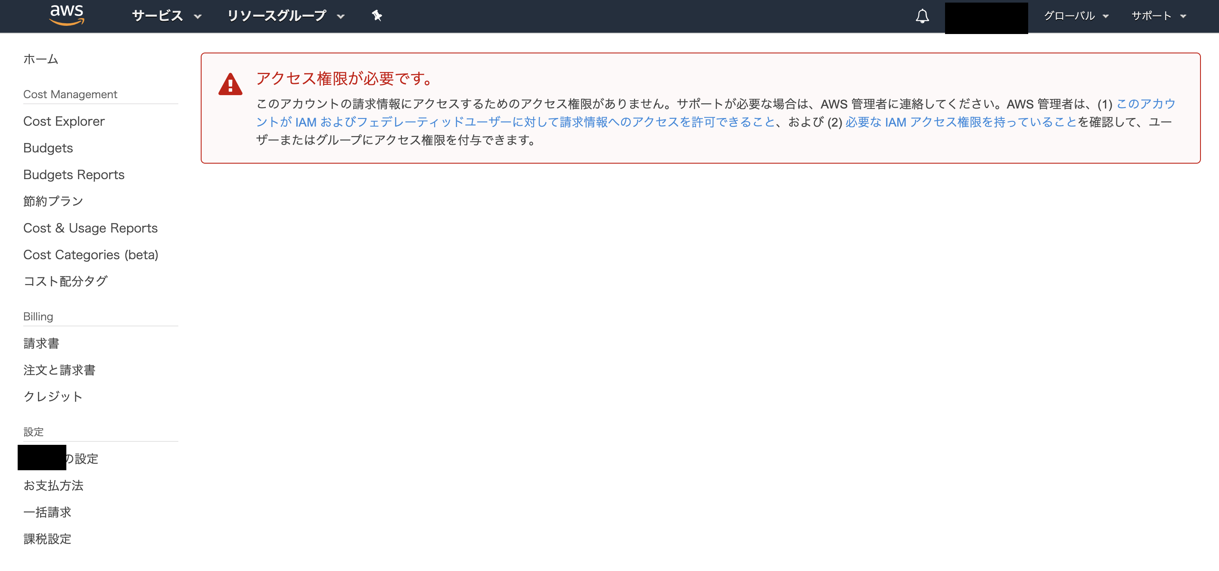Select Budgets in the sidebar
The height and width of the screenshot is (571, 1219).
tap(48, 148)
